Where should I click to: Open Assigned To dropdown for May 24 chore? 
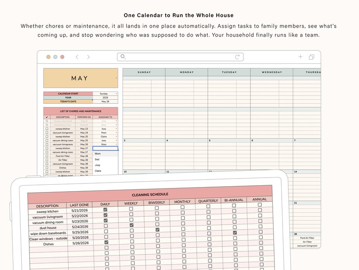[116, 133]
